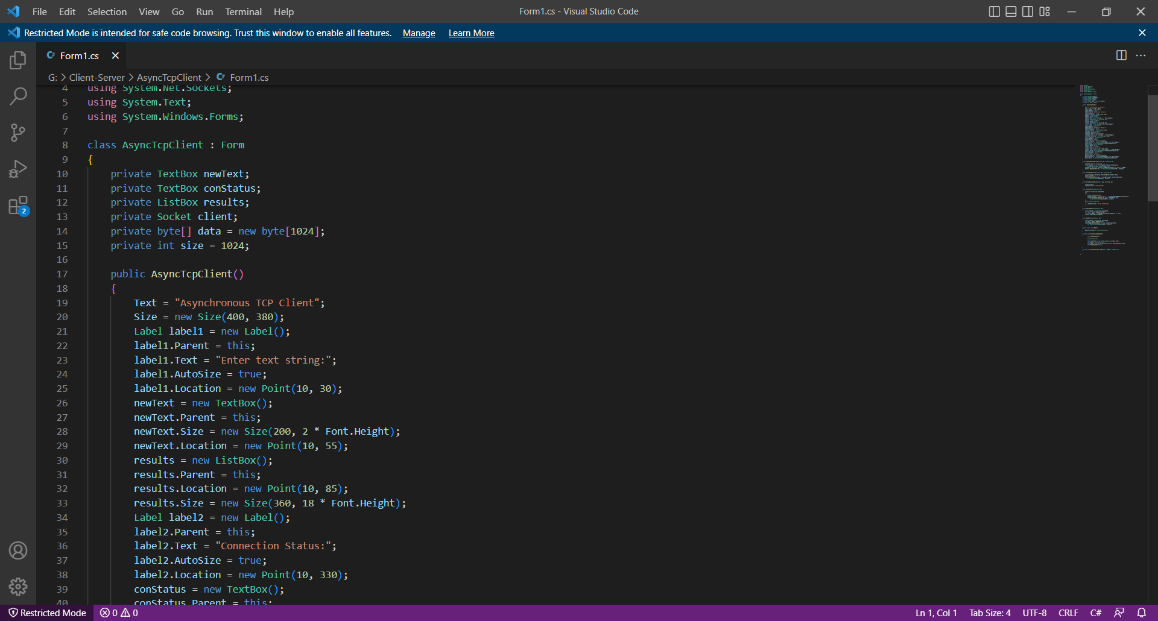Viewport: 1158px width, 621px height.
Task: Open the Terminal menu
Action: click(x=243, y=11)
